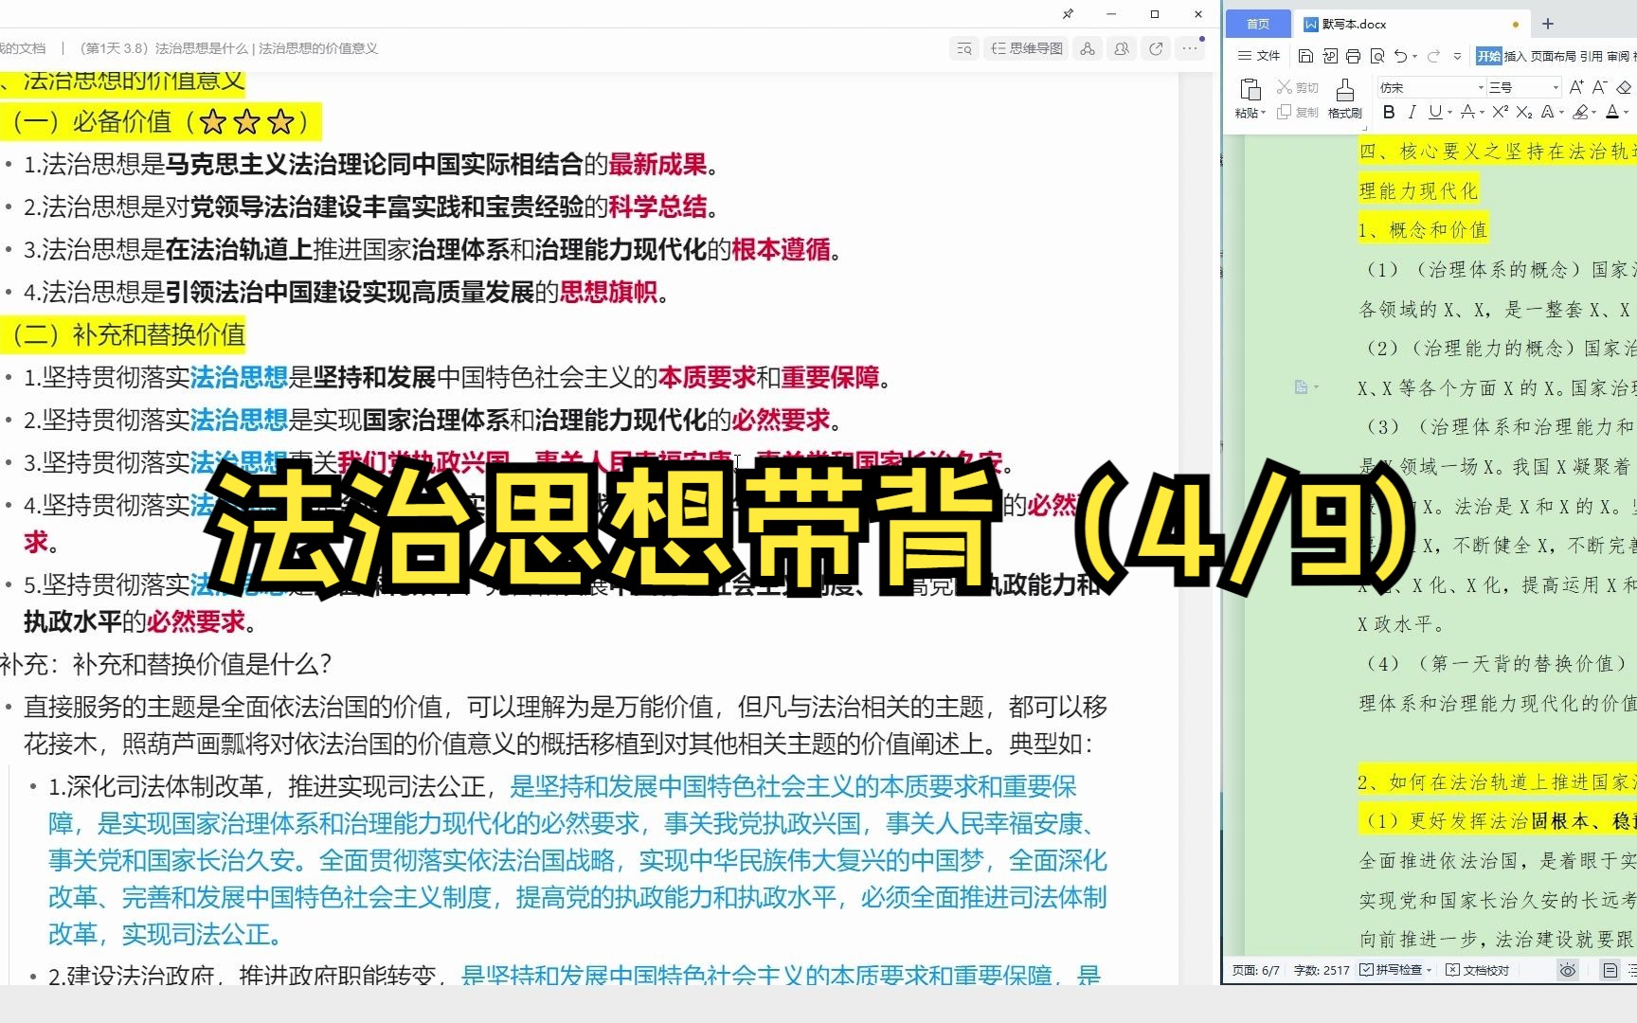Viewport: 1637px width, 1023px height.
Task: Click the heading (一) 必备价值
Action: coord(160,121)
